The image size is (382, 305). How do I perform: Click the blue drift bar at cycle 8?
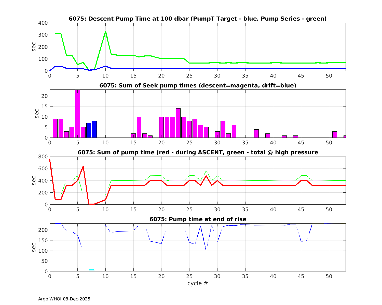(94, 129)
